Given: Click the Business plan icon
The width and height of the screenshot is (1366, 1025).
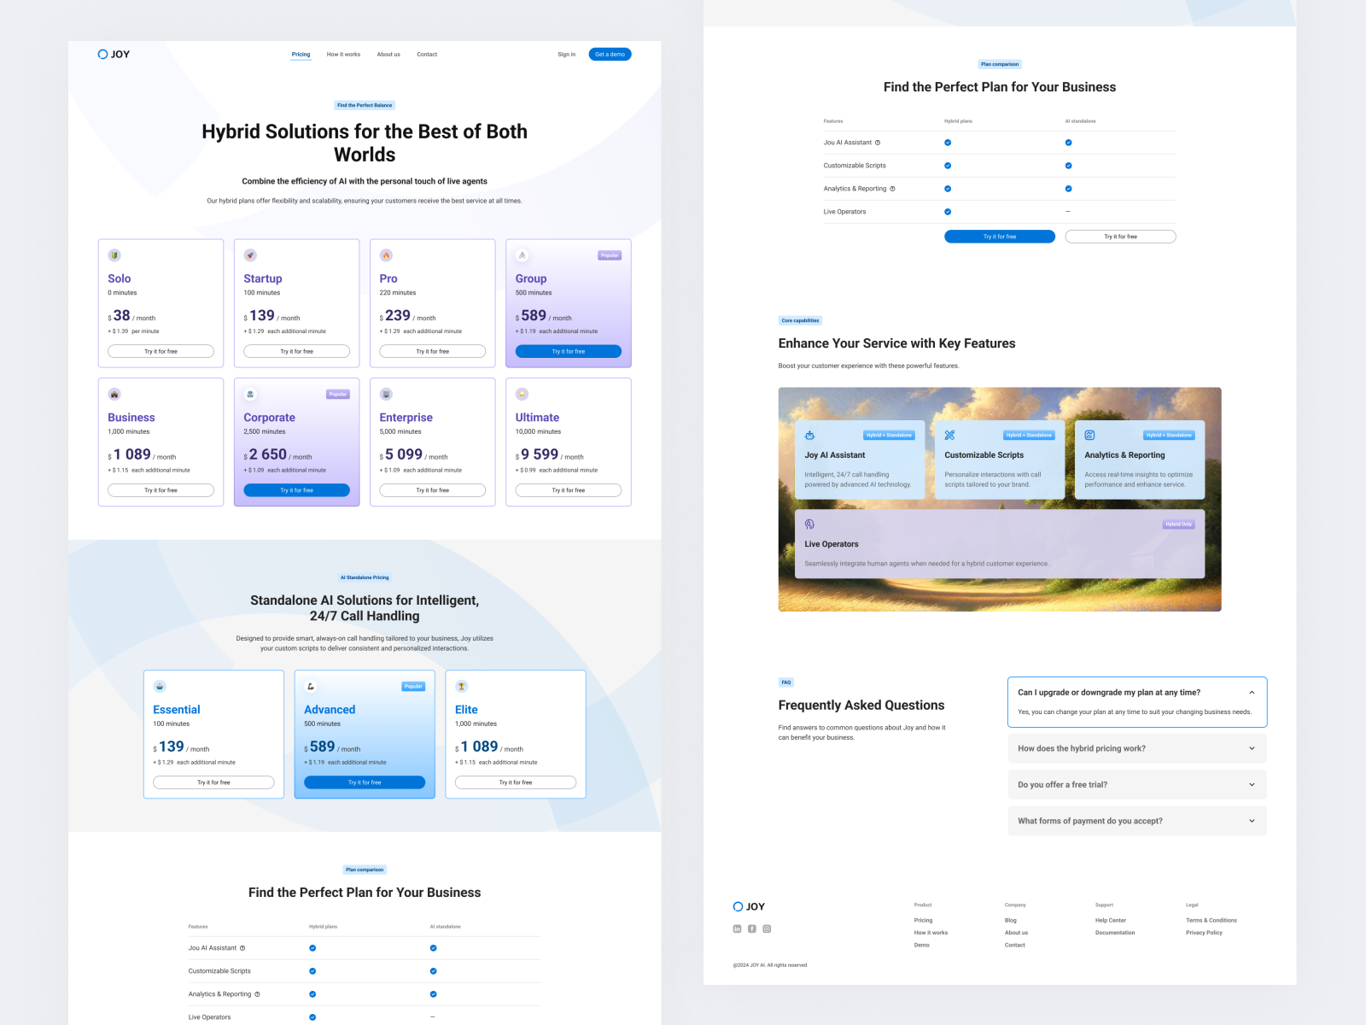Looking at the screenshot, I should pos(114,395).
